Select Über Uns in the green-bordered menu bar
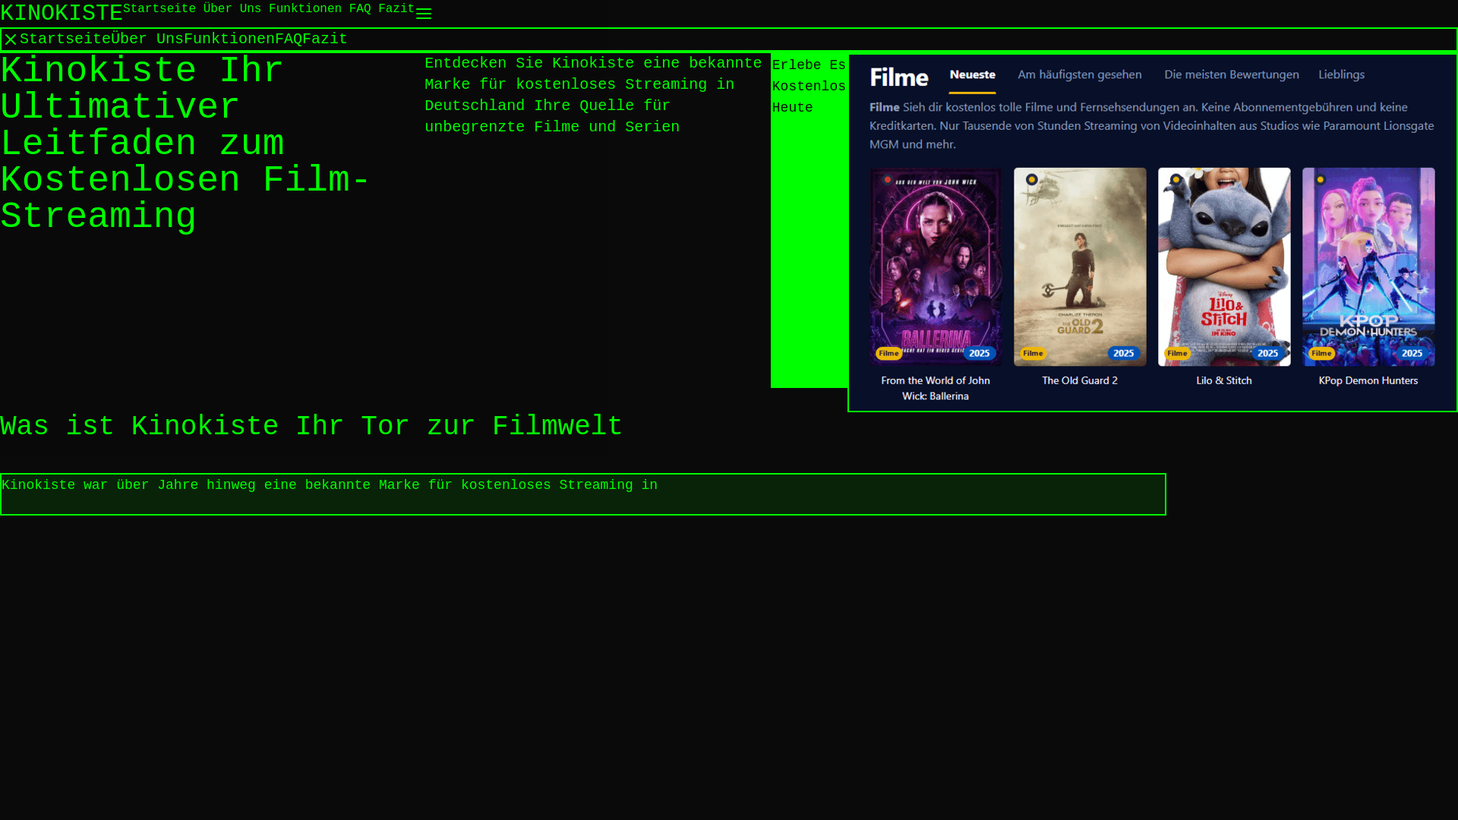1458x820 pixels. 147,39
